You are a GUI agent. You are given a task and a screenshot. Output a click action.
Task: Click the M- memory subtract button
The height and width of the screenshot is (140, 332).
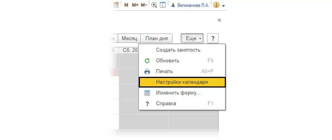(x=144, y=5)
